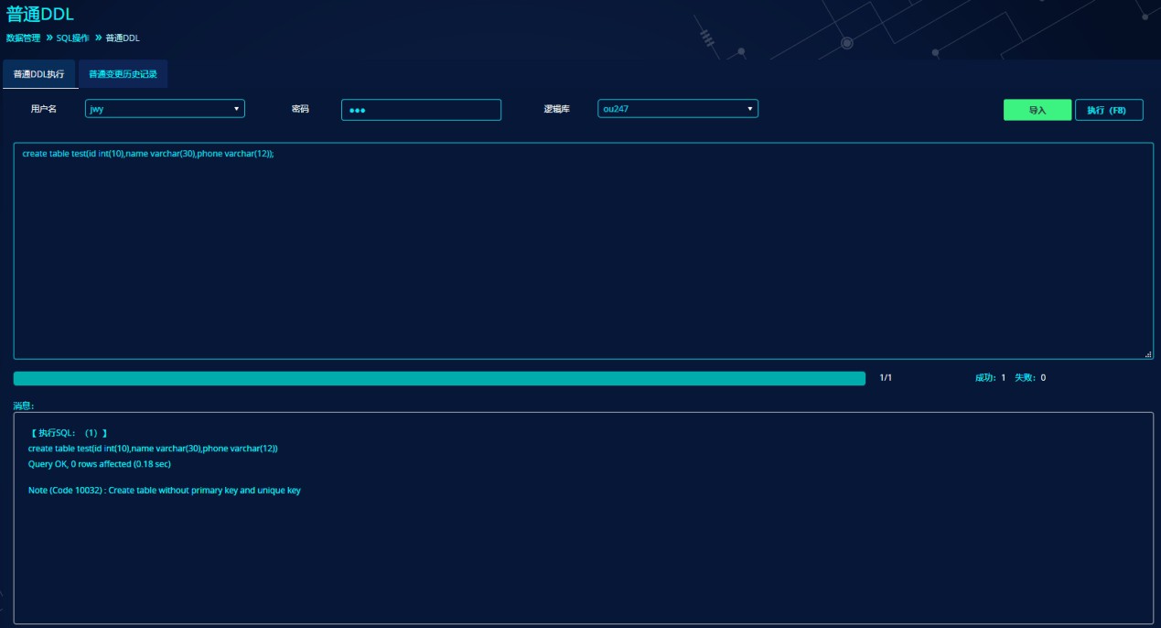Click the 执行 (F8) button
The height and width of the screenshot is (628, 1161).
(1109, 110)
